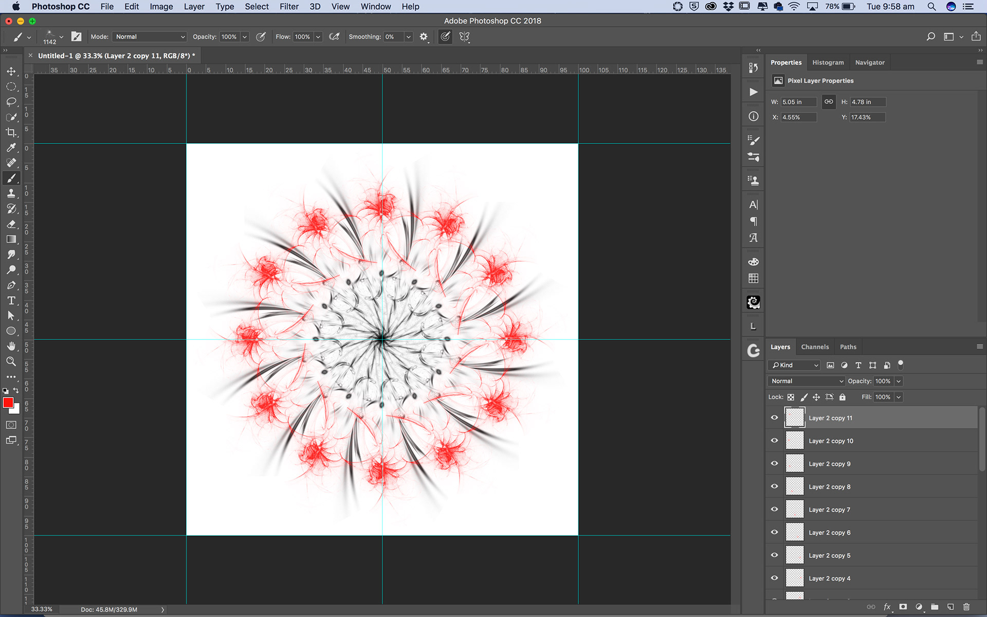
Task: Select the Eraser tool
Action: (x=11, y=224)
